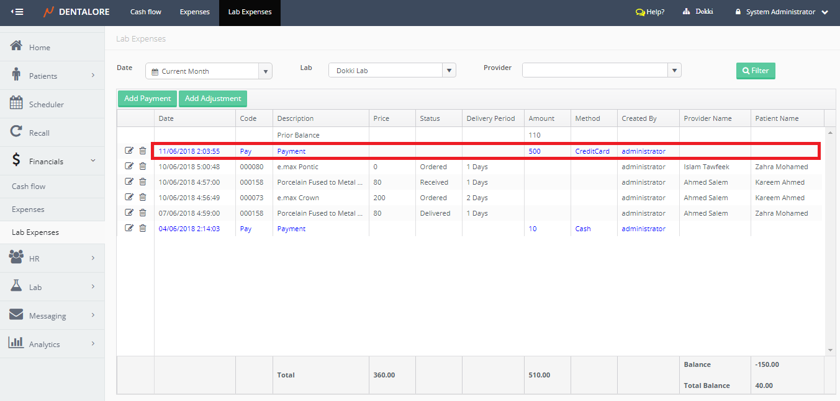Open System Administrator user menu
Image resolution: width=840 pixels, height=401 pixels.
tap(781, 12)
